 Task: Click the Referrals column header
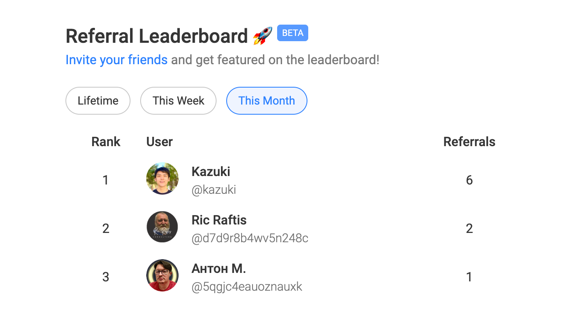tap(469, 142)
